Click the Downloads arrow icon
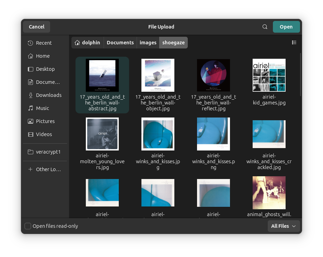Viewport: 323px width, 257px height. click(31, 95)
